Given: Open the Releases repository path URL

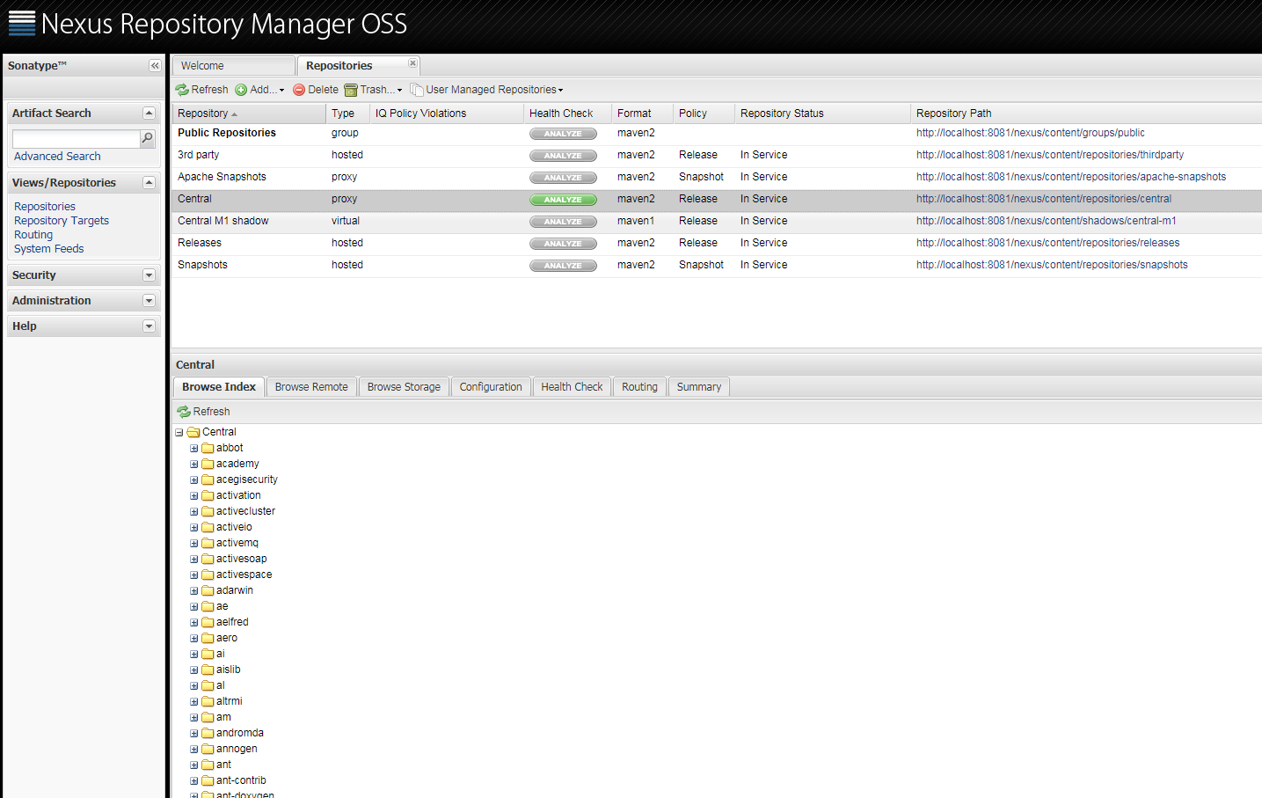Looking at the screenshot, I should (x=1048, y=243).
